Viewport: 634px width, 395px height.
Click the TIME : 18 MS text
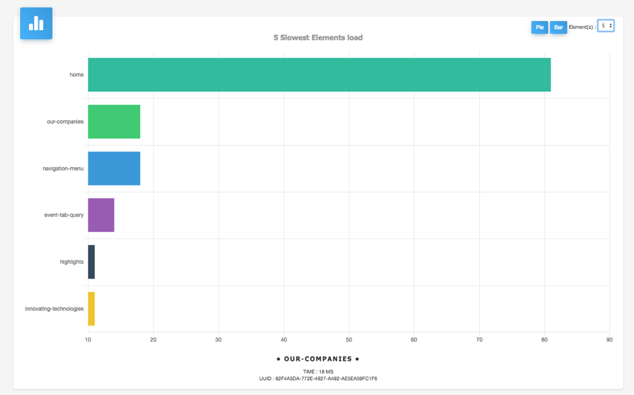tap(318, 371)
